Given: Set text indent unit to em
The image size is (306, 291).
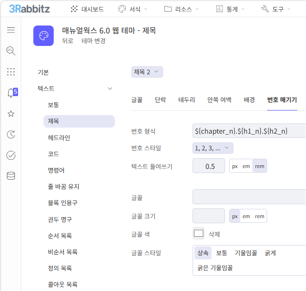Looking at the screenshot, I should (246, 166).
